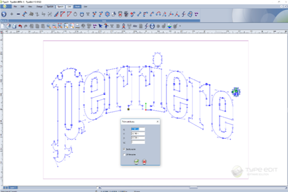Expand toolbar overflow arrow at toolbar end
The height and width of the screenshot is (192, 288).
(180, 26)
